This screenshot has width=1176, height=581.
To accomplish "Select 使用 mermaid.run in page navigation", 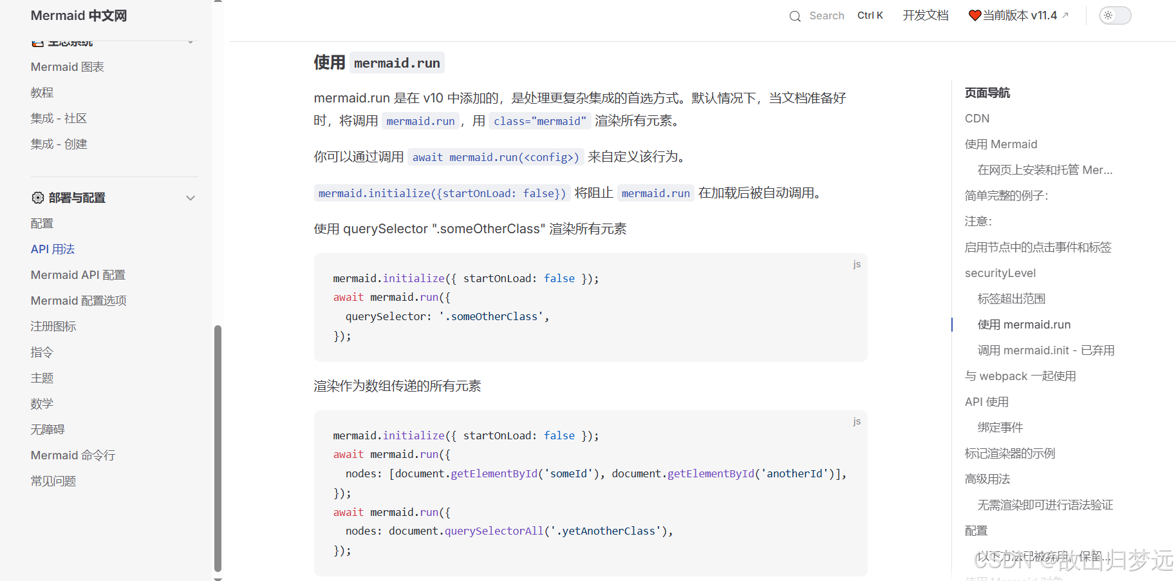I will (1024, 325).
